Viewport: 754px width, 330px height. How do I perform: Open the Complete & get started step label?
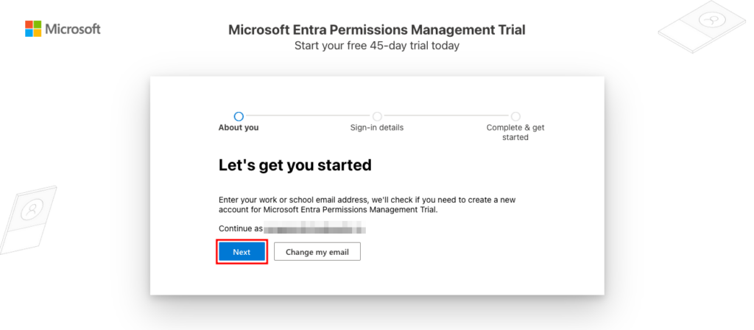click(515, 133)
